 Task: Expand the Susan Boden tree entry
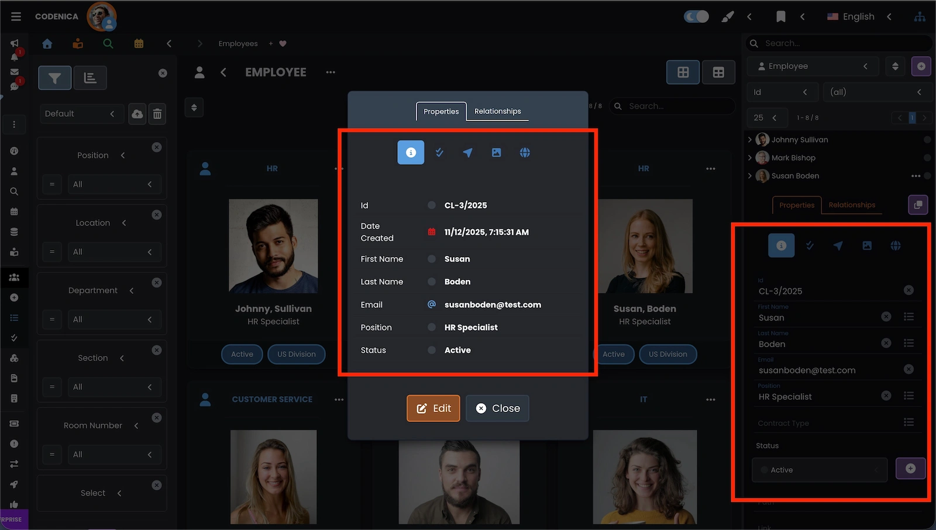[x=750, y=176]
